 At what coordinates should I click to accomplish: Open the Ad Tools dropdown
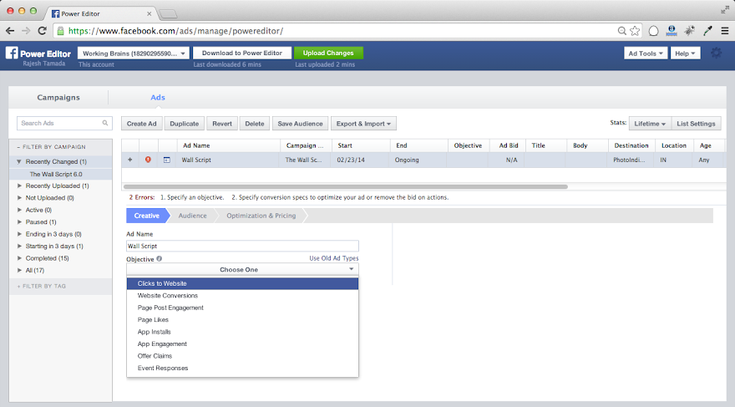click(646, 53)
